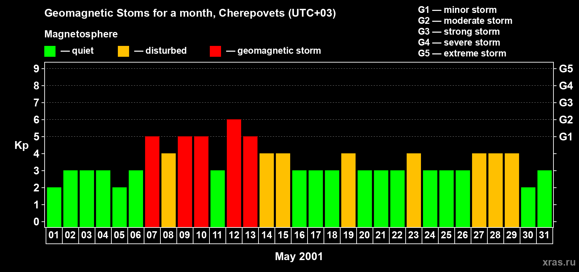The width and height of the screenshot is (579, 272).
Task: Click the green bar for day 11
Action: click(218, 199)
